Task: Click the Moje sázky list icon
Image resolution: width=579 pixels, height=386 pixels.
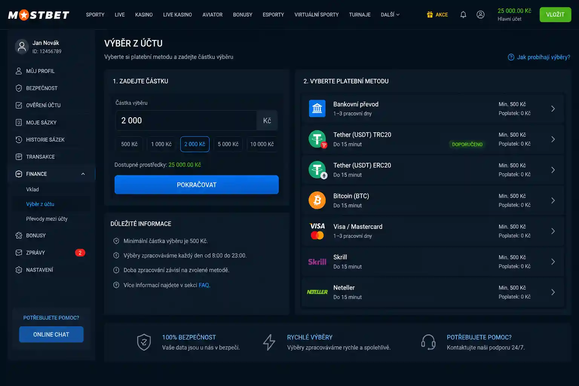Action: 19,123
